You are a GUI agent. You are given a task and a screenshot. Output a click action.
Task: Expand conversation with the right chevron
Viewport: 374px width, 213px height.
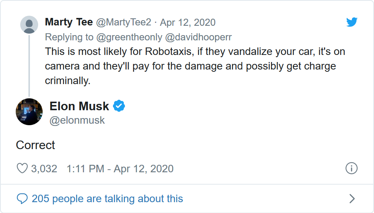[x=352, y=198]
